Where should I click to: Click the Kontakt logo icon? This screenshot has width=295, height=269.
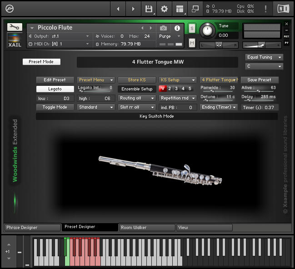click(10, 9)
